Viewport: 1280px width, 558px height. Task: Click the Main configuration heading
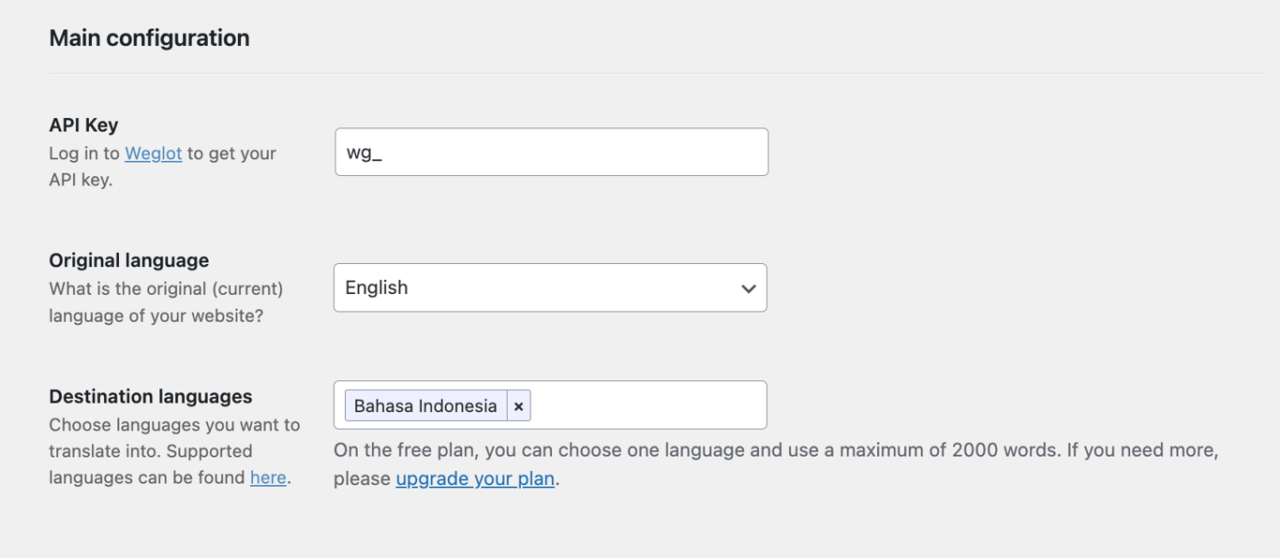149,37
